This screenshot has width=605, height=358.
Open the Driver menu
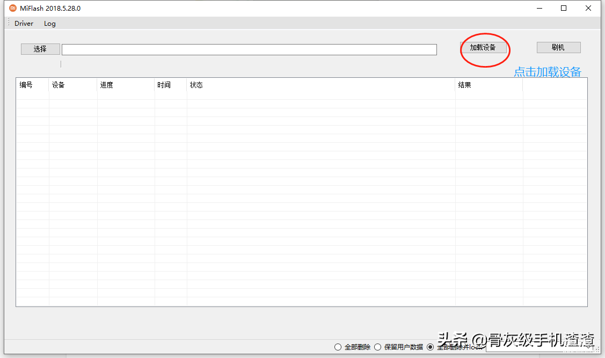coord(24,24)
